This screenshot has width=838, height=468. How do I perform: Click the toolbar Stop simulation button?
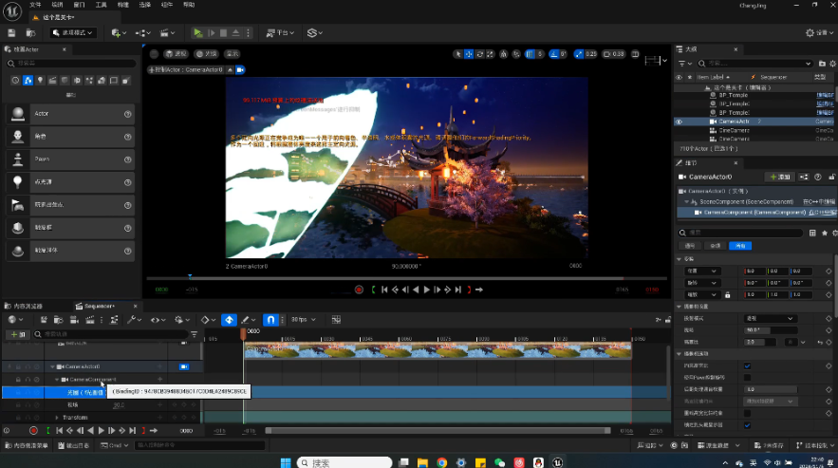click(223, 33)
